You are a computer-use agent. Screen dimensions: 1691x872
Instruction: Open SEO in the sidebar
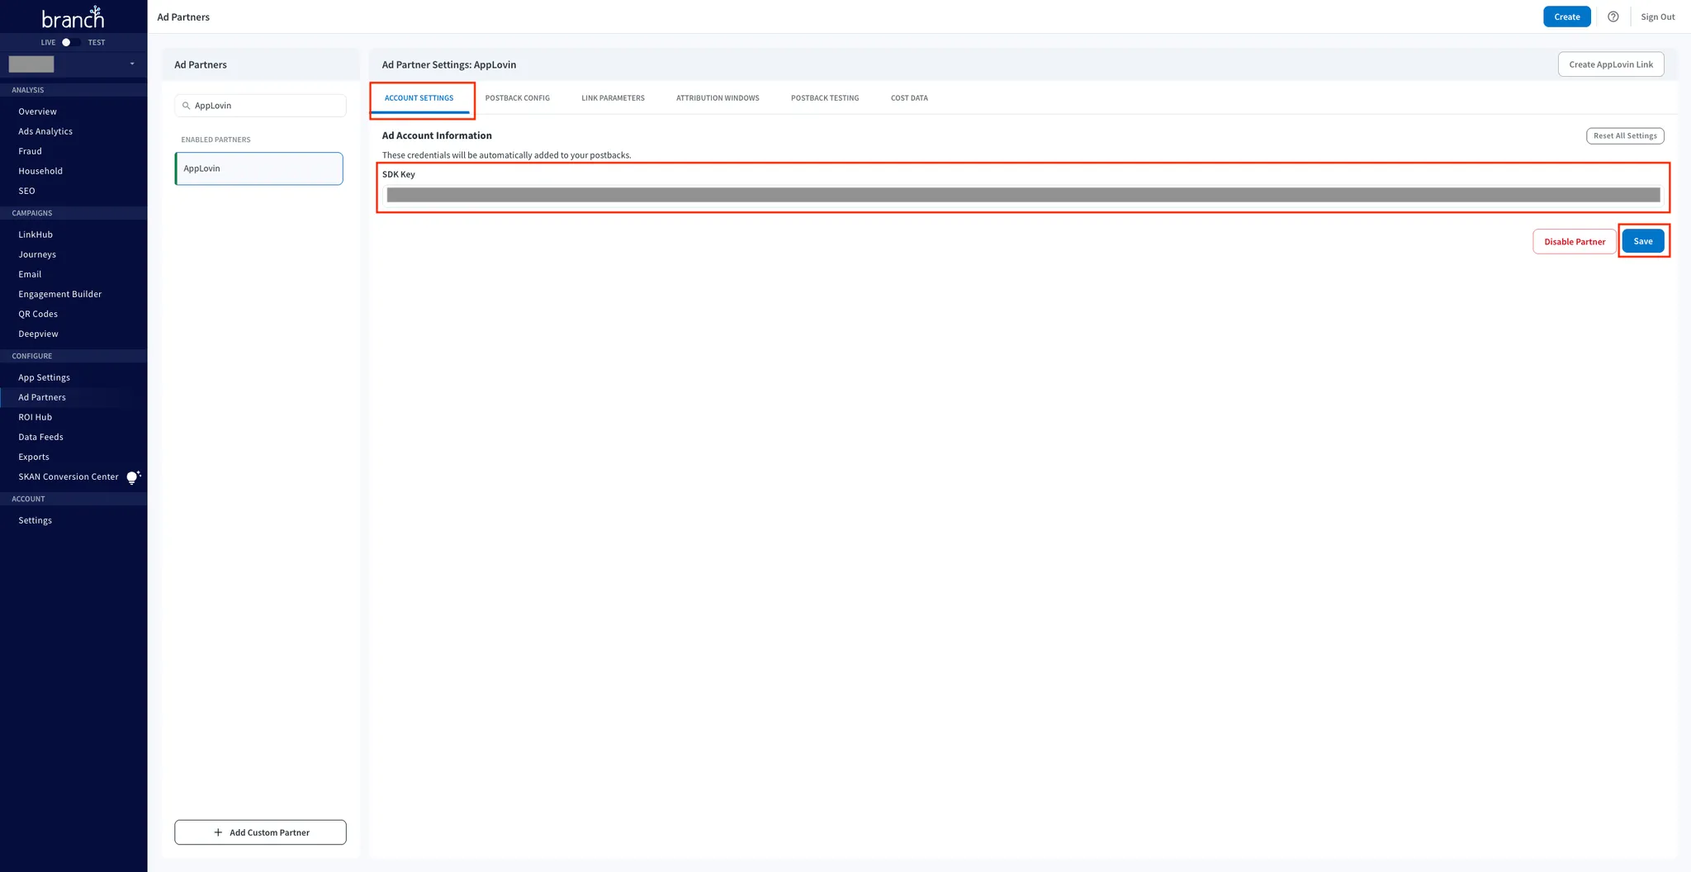[x=26, y=191]
